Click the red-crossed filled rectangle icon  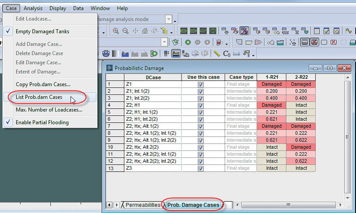(314, 42)
